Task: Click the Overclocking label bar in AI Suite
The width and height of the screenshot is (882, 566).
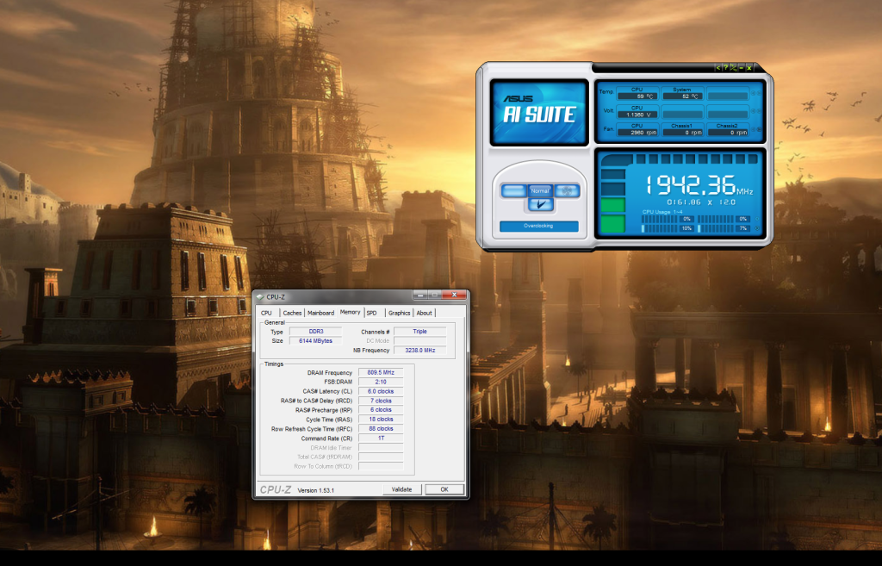Action: 539,227
